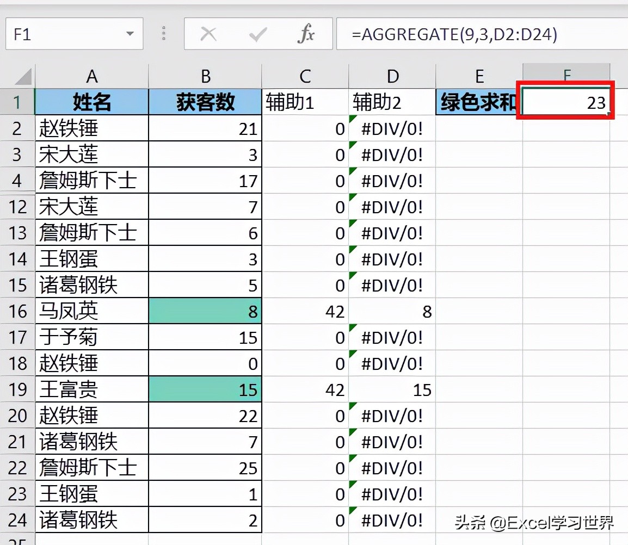Screen dimensions: 628x545
Task: Click cell C3 showing 0
Action: tap(305, 154)
